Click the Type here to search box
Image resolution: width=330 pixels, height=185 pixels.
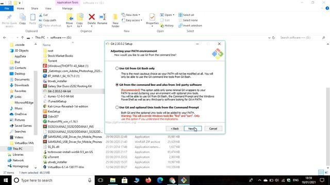point(53,180)
